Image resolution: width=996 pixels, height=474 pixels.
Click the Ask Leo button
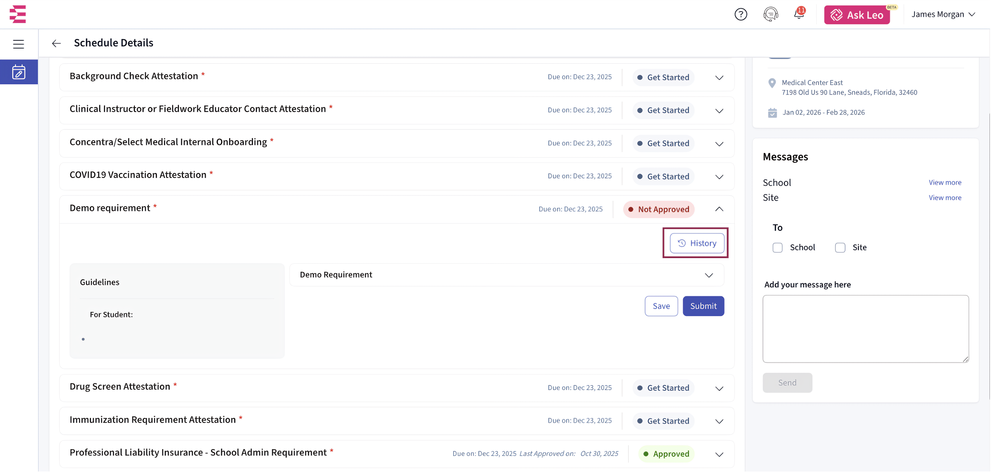pyautogui.click(x=857, y=15)
